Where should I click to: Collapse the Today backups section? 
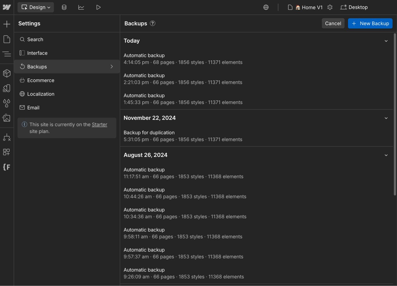pos(386,41)
